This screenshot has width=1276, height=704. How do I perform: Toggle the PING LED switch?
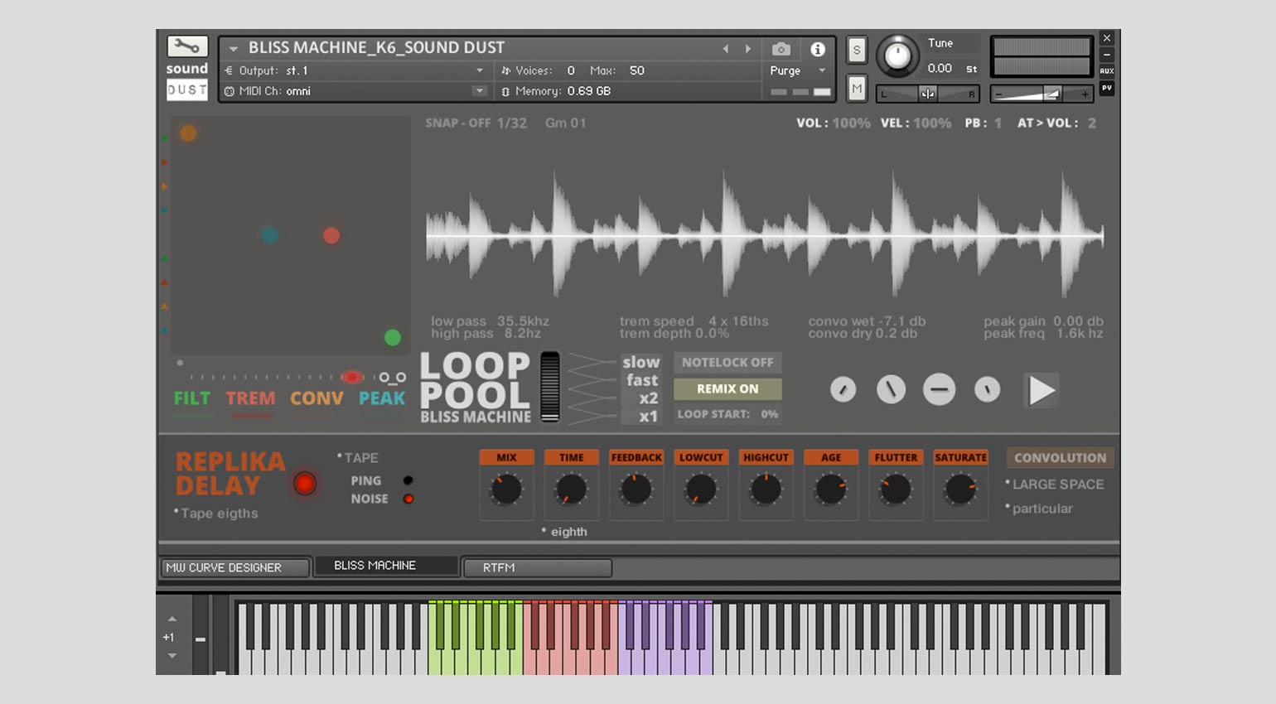pos(408,480)
